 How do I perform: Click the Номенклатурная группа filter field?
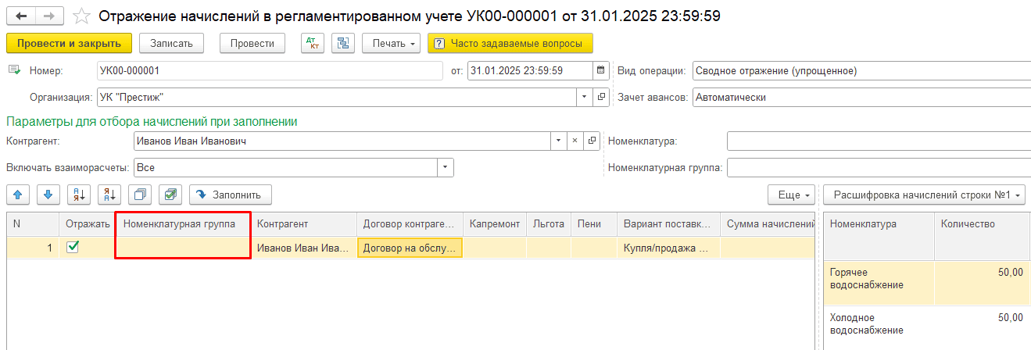879,167
